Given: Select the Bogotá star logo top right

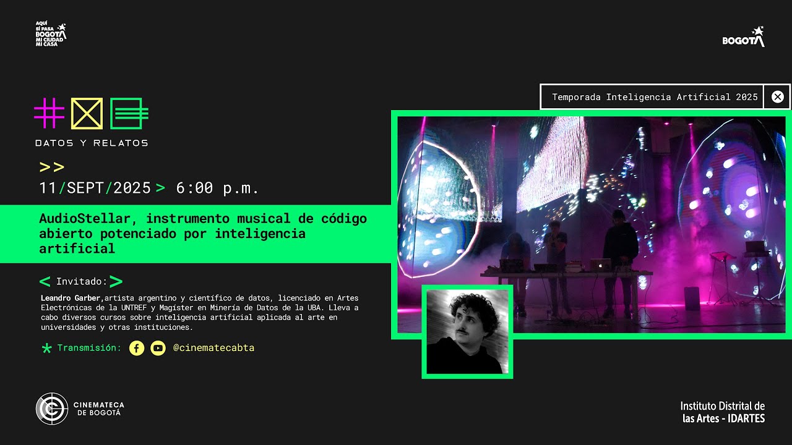Looking at the screenshot, I should [x=742, y=37].
